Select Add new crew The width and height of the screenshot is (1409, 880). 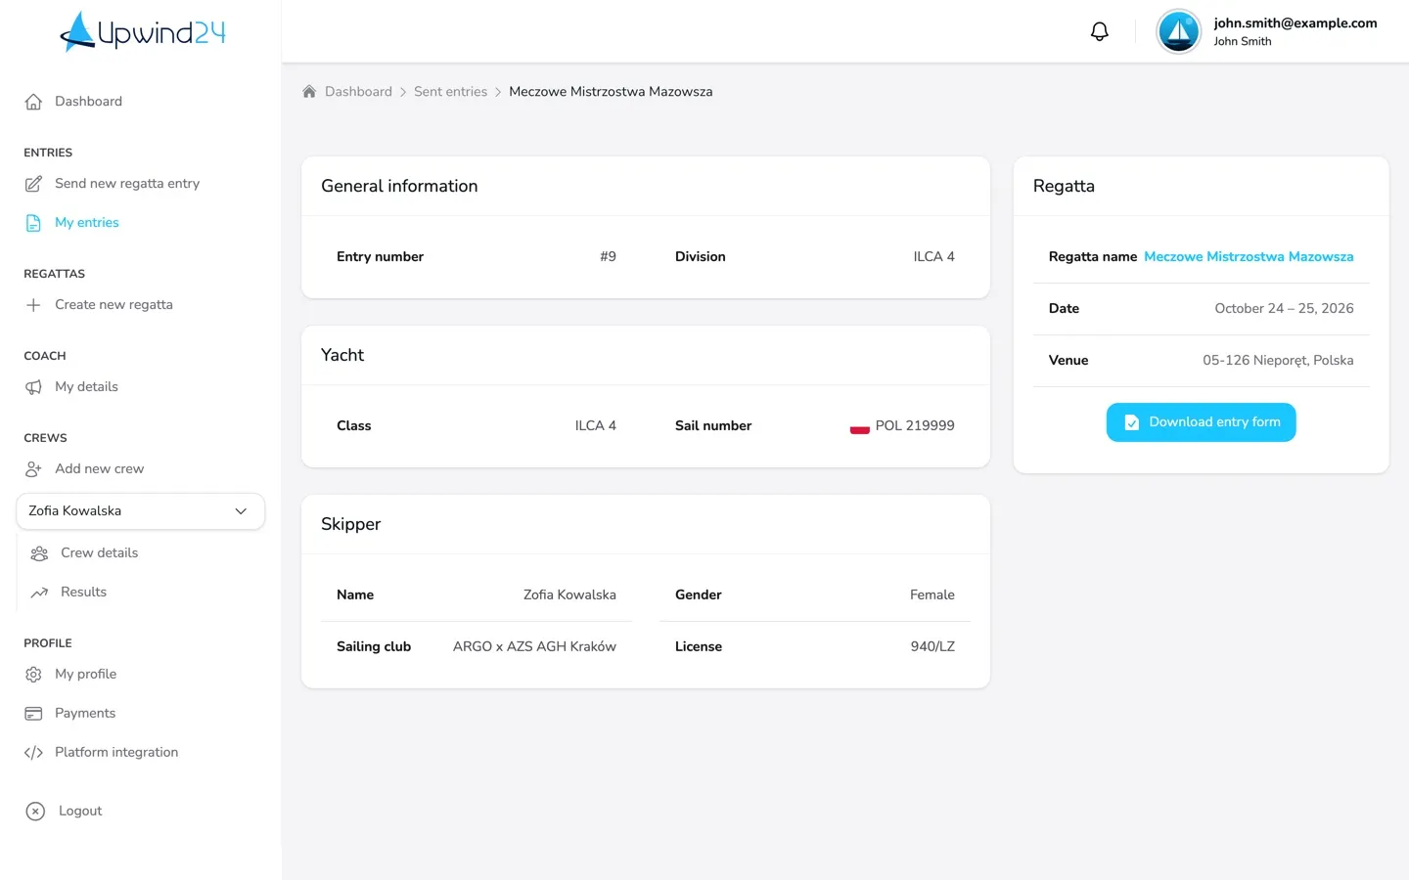point(99,469)
